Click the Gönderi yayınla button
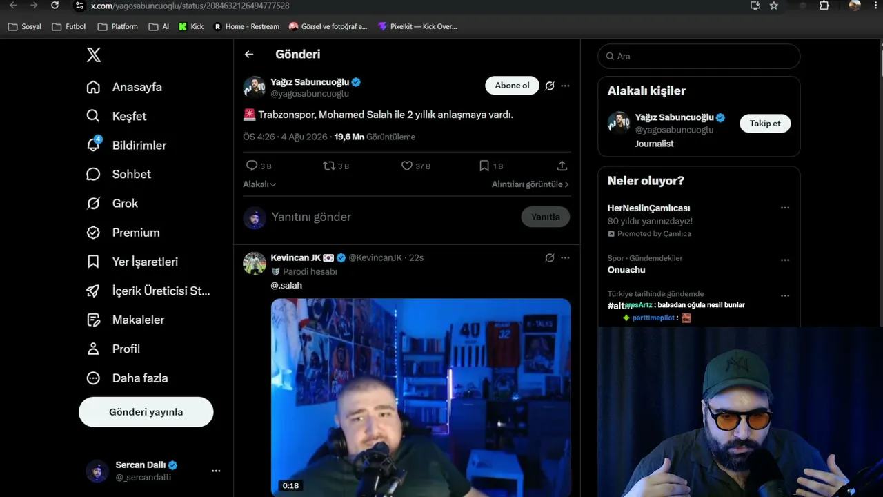Image resolution: width=883 pixels, height=497 pixels. point(146,412)
